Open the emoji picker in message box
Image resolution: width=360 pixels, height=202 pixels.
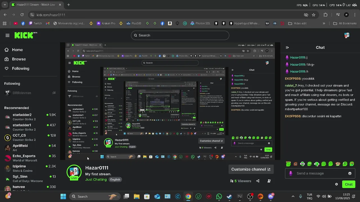click(350, 173)
